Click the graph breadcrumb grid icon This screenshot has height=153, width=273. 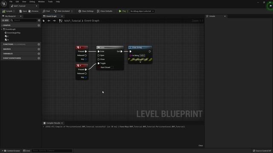(61, 21)
